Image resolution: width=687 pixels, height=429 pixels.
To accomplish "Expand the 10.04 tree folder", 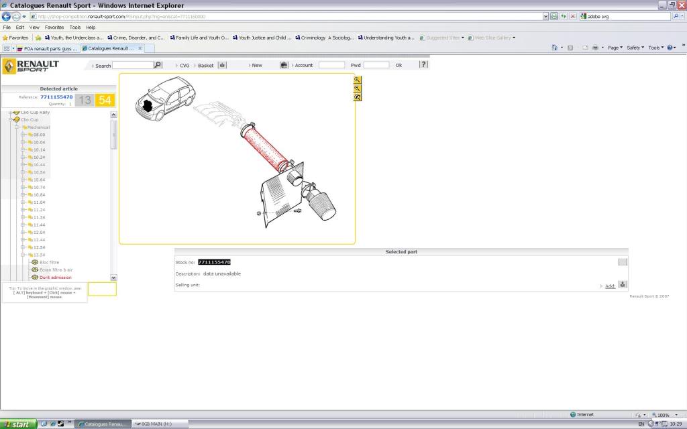I will 23,142.
